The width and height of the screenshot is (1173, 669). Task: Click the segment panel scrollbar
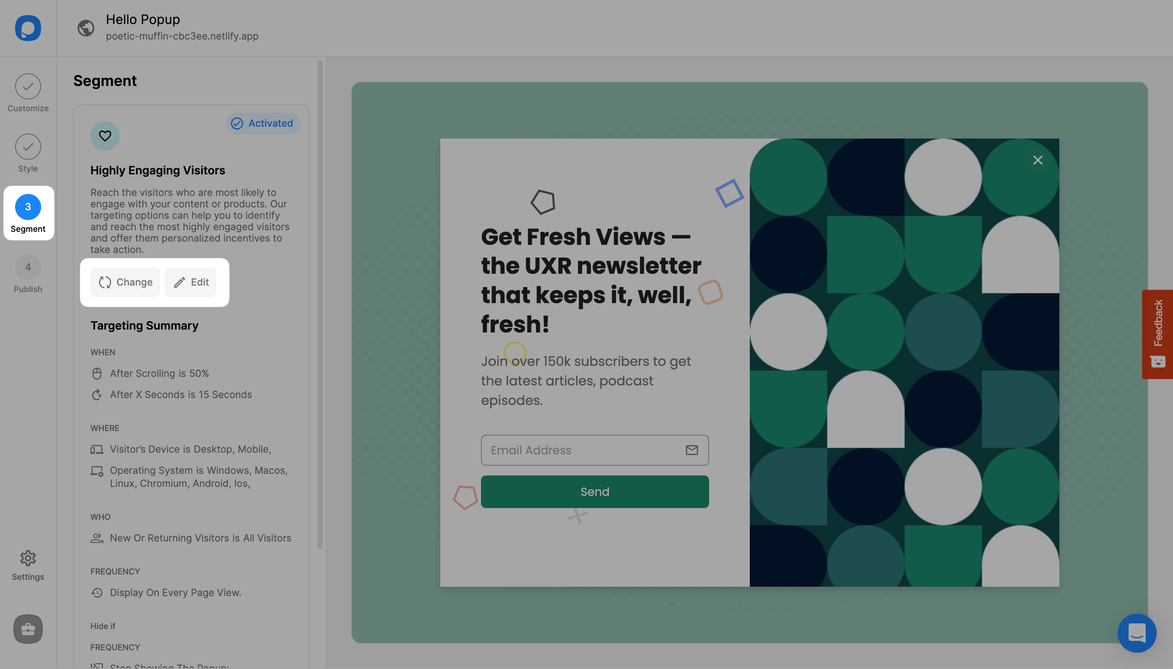[320, 303]
